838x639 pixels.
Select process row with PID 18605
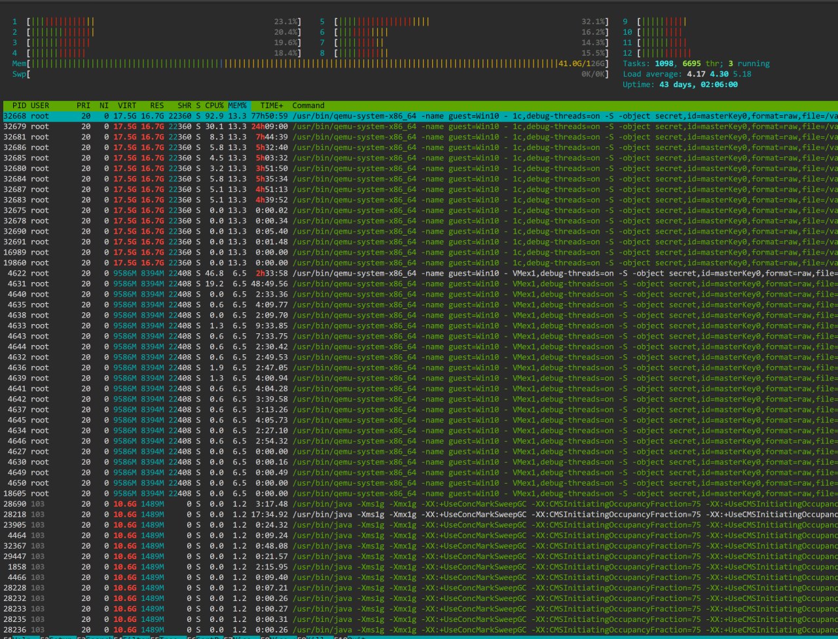pyautogui.click(x=419, y=493)
